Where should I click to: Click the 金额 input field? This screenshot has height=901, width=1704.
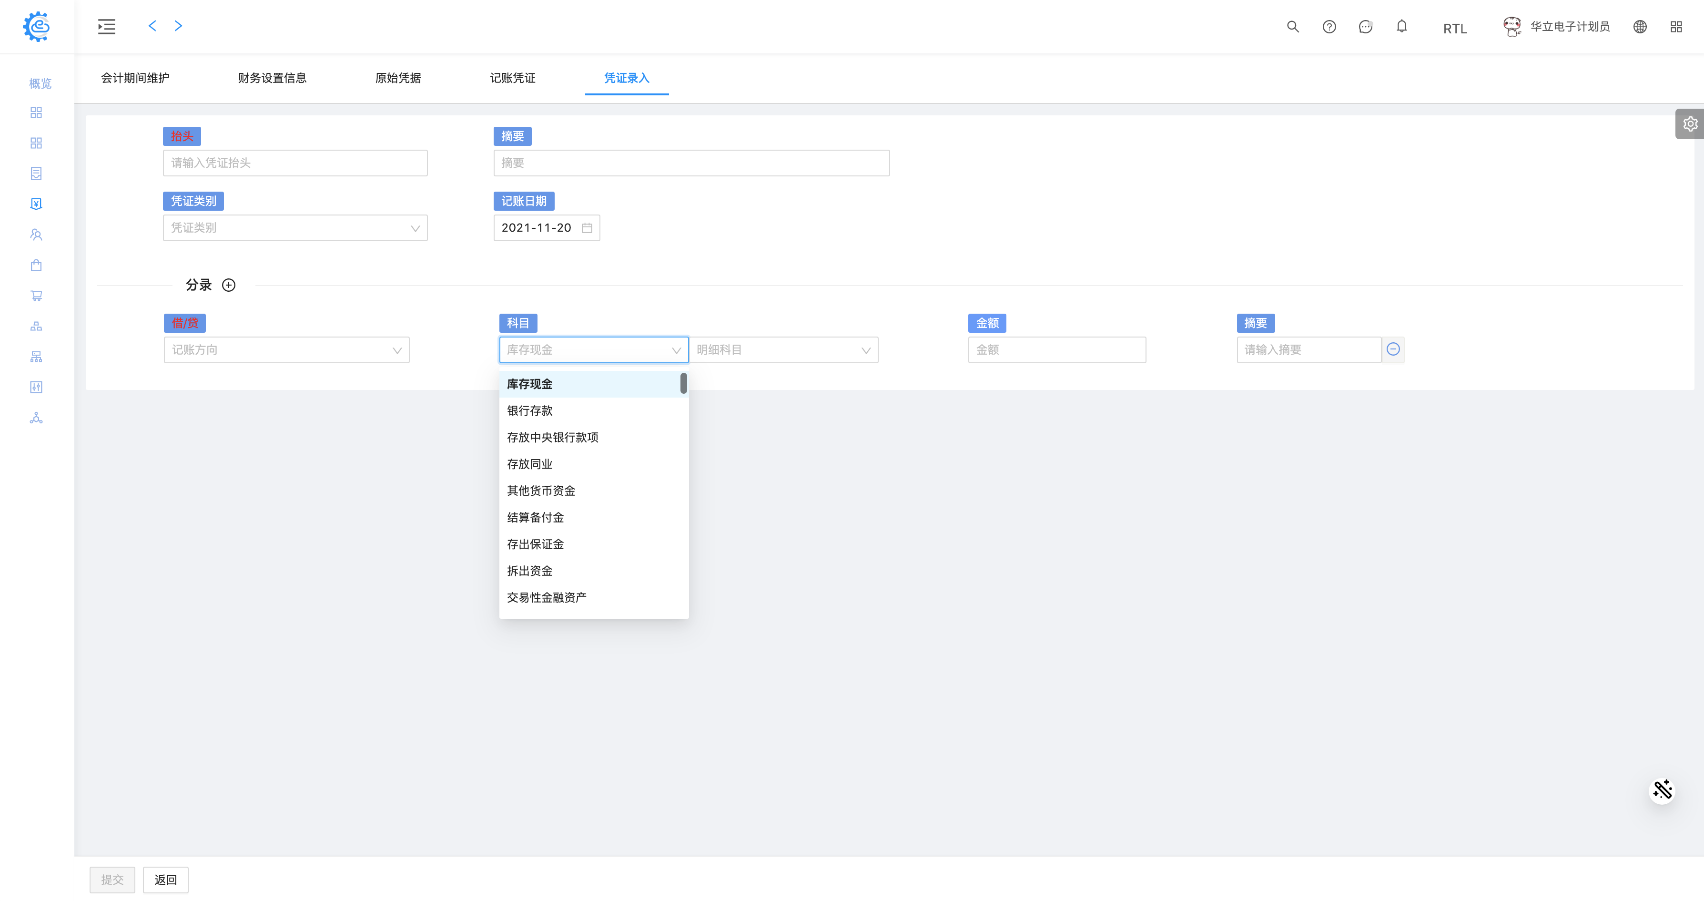tap(1056, 350)
